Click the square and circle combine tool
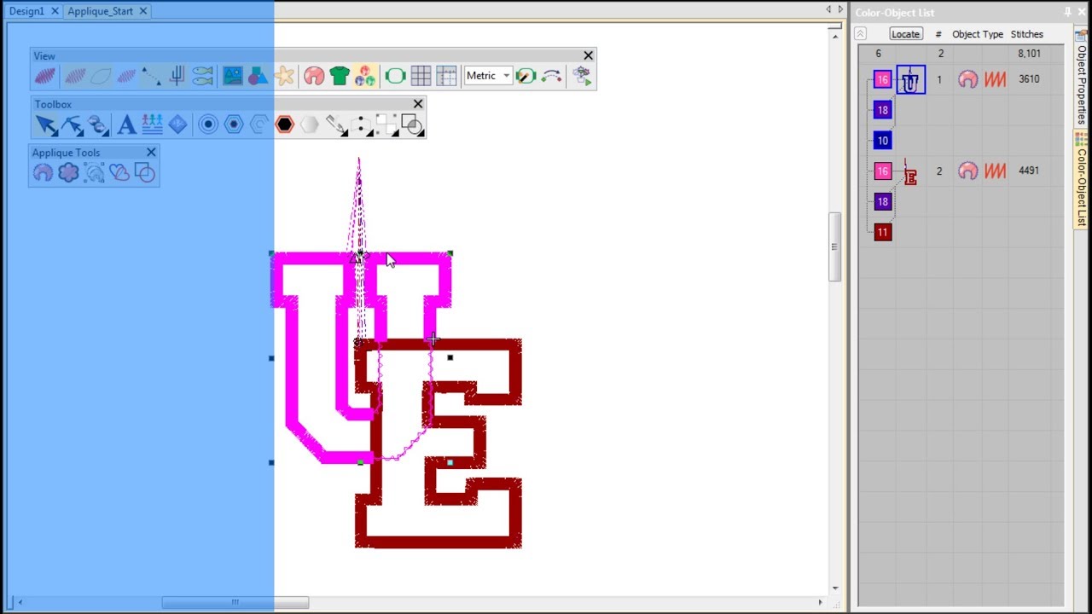Viewport: 1092px width, 614px height. (x=413, y=125)
